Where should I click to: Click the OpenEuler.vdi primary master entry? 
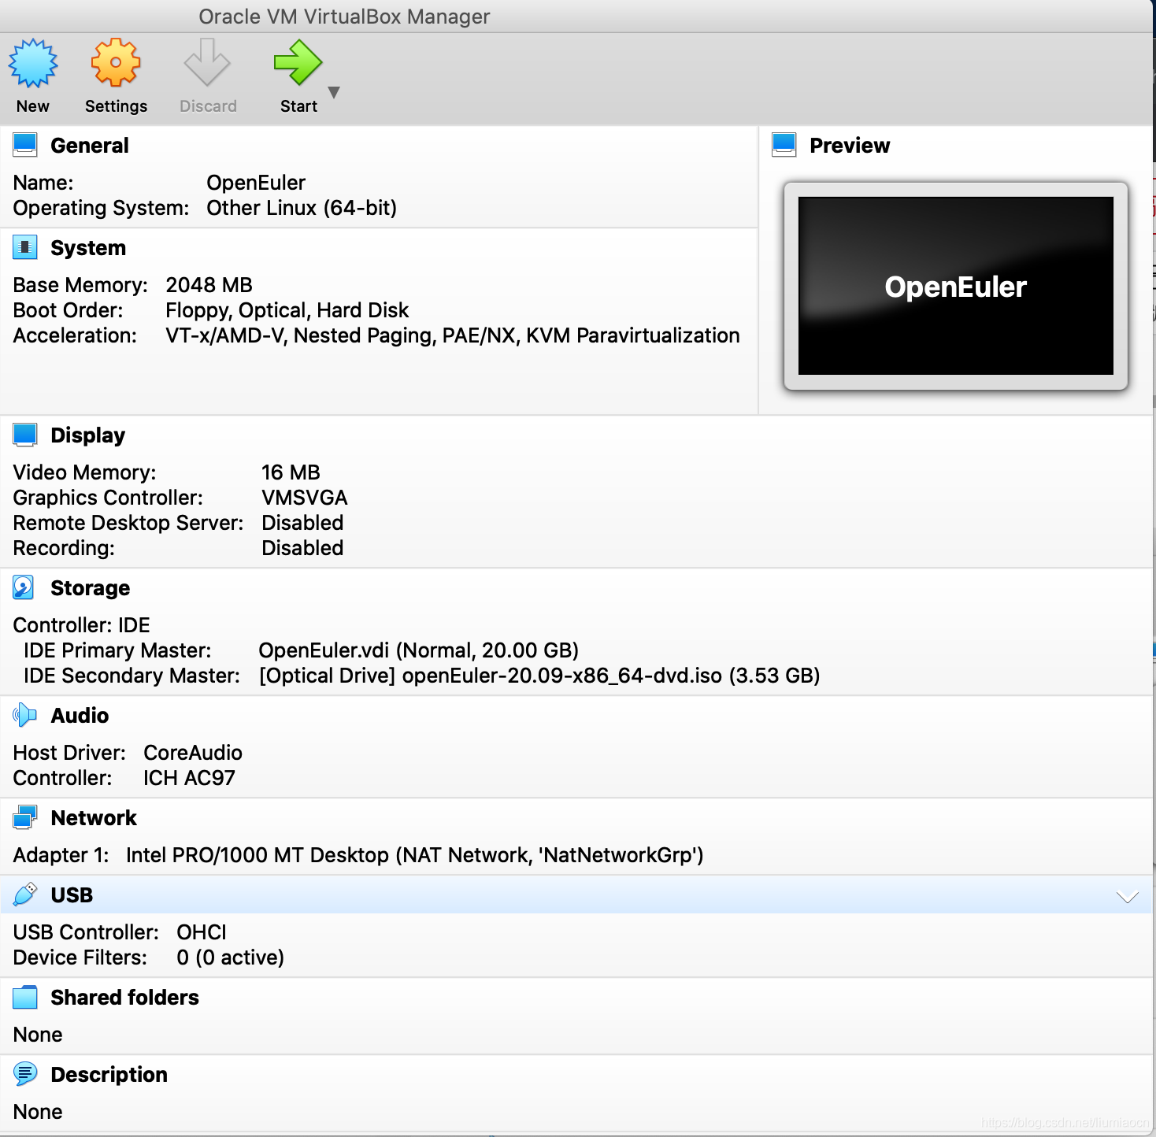pyautogui.click(x=419, y=650)
